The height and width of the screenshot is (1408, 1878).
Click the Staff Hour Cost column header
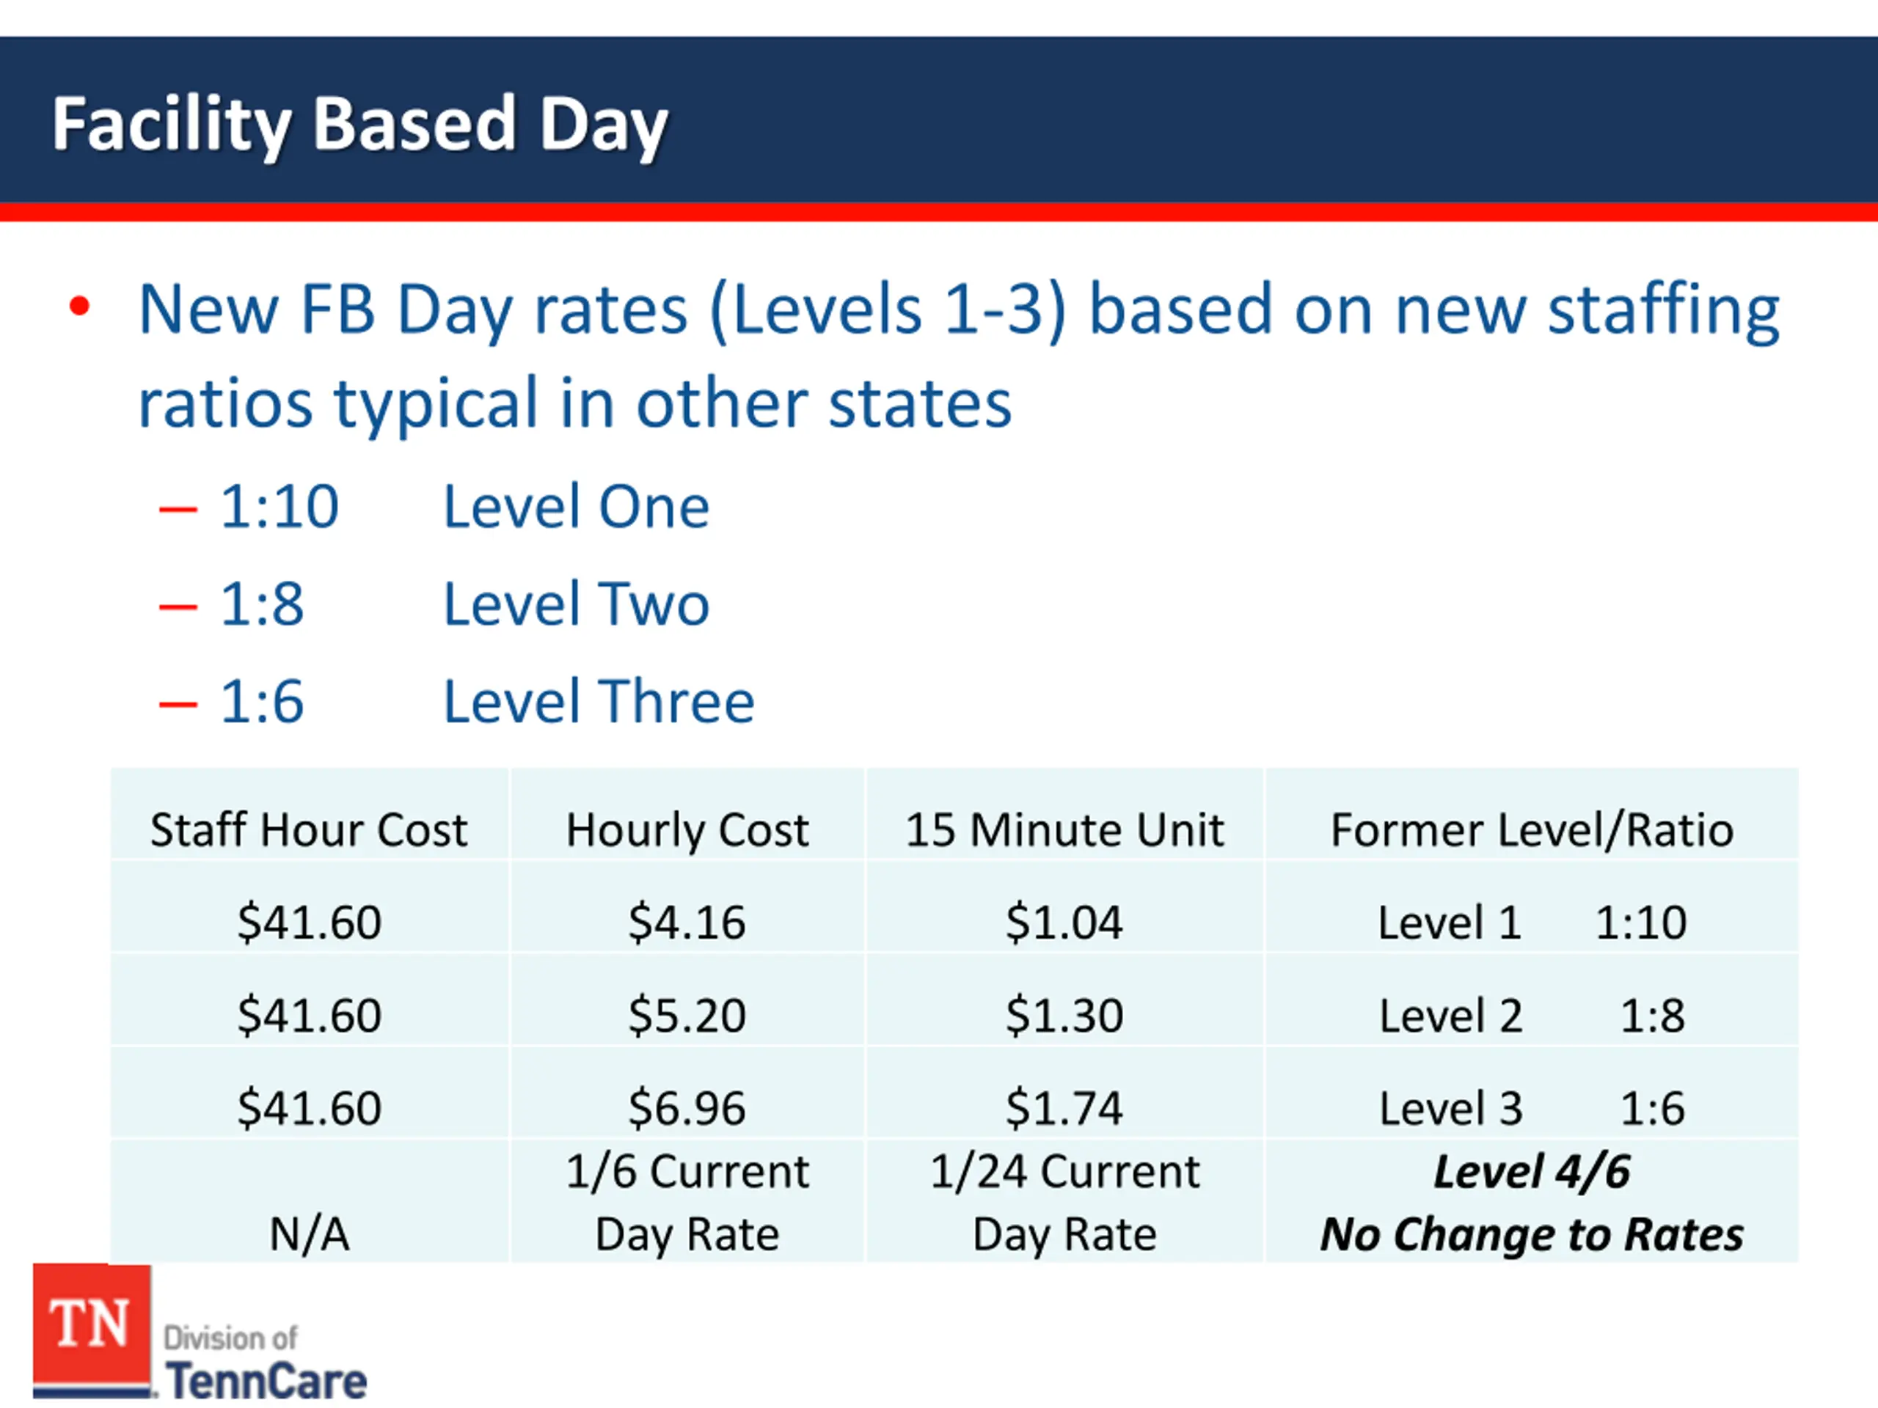click(309, 829)
